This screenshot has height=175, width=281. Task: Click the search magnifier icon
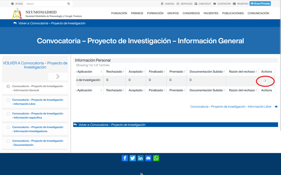[69, 4]
